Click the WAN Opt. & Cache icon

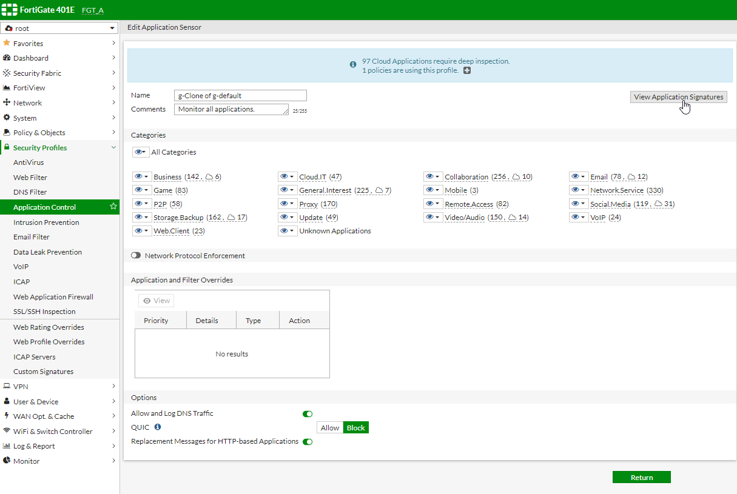pos(7,416)
